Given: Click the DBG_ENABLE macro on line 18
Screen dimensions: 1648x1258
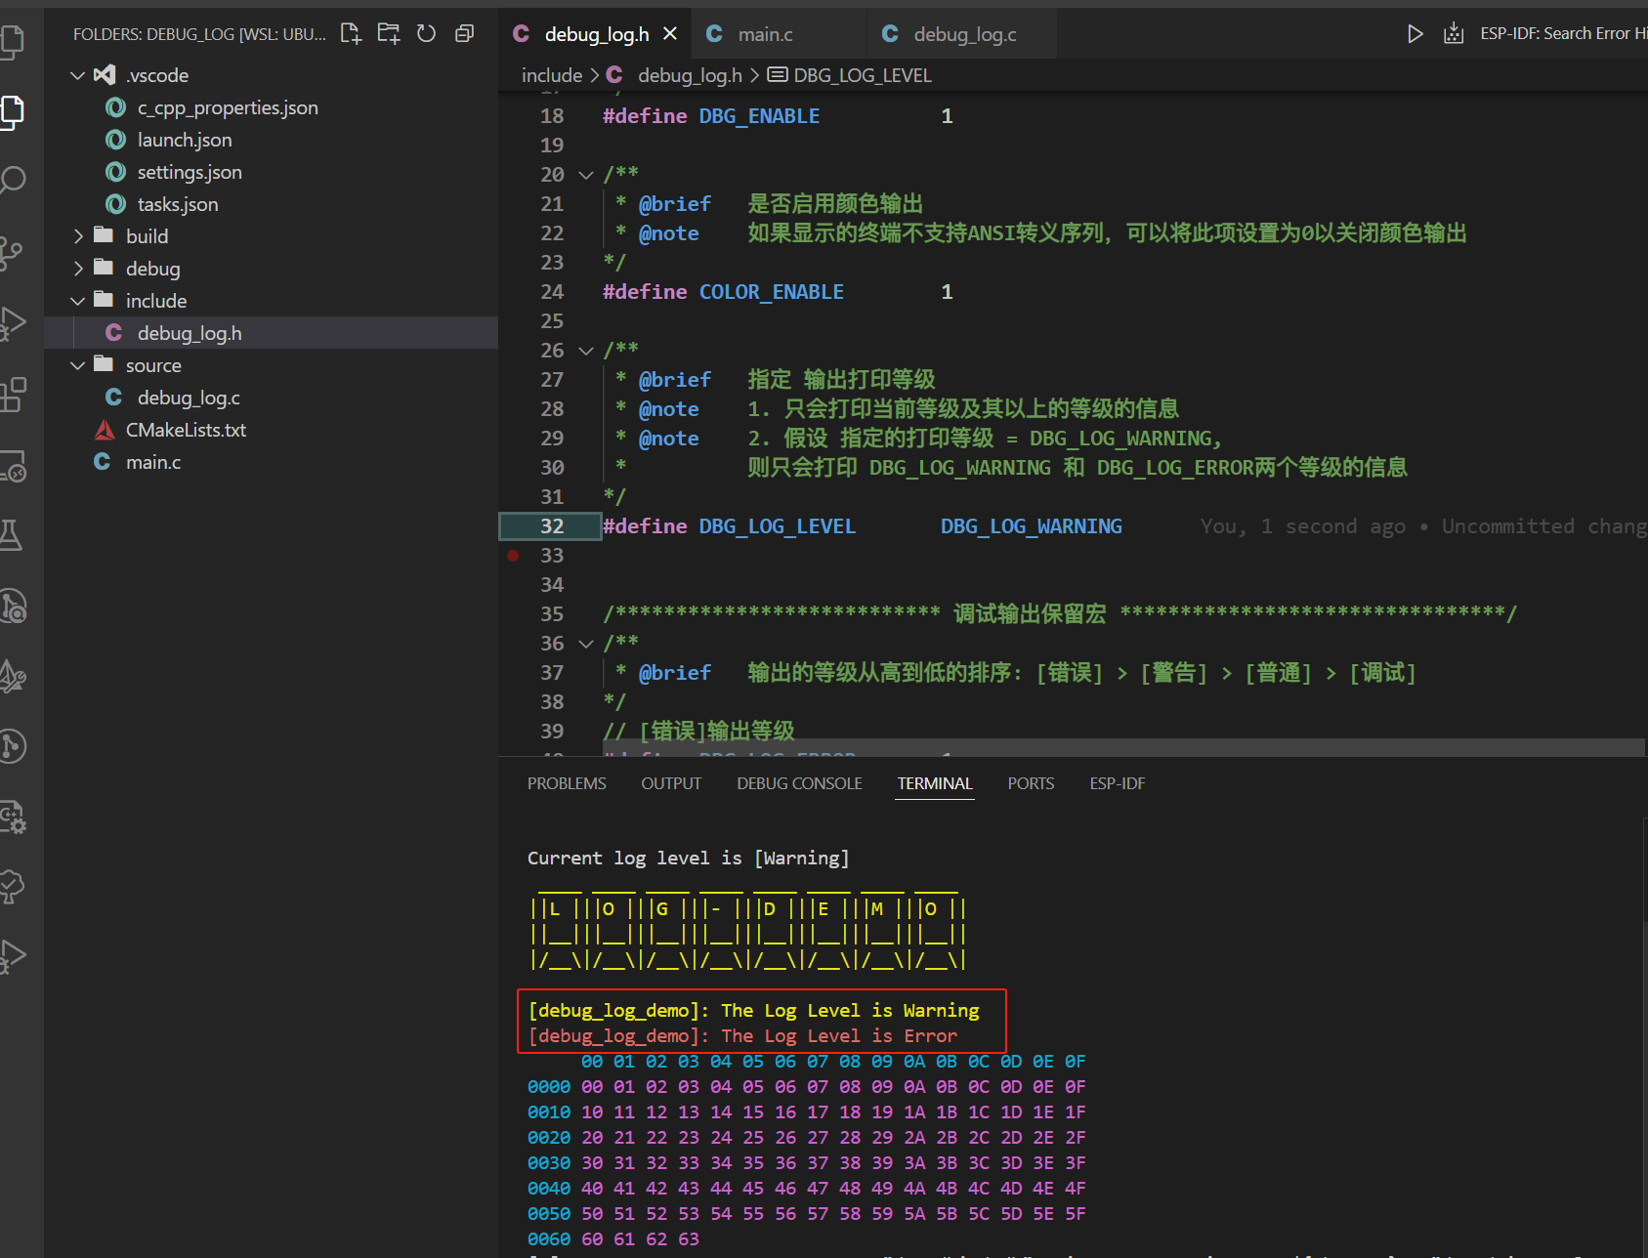Looking at the screenshot, I should coord(759,116).
